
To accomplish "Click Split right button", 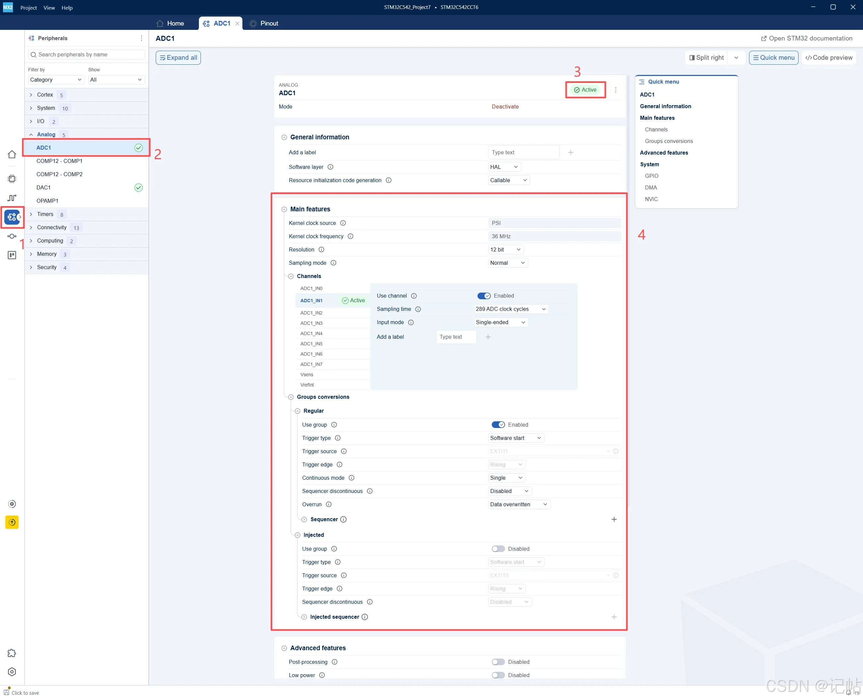I will [706, 58].
